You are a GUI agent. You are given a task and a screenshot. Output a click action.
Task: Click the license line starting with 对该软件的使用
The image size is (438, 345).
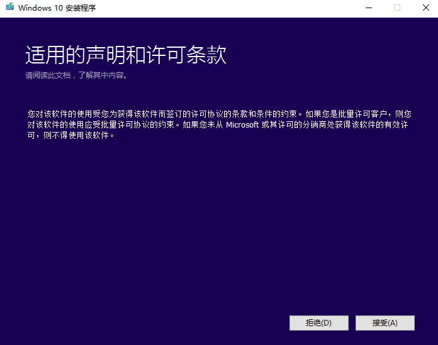[x=219, y=125]
